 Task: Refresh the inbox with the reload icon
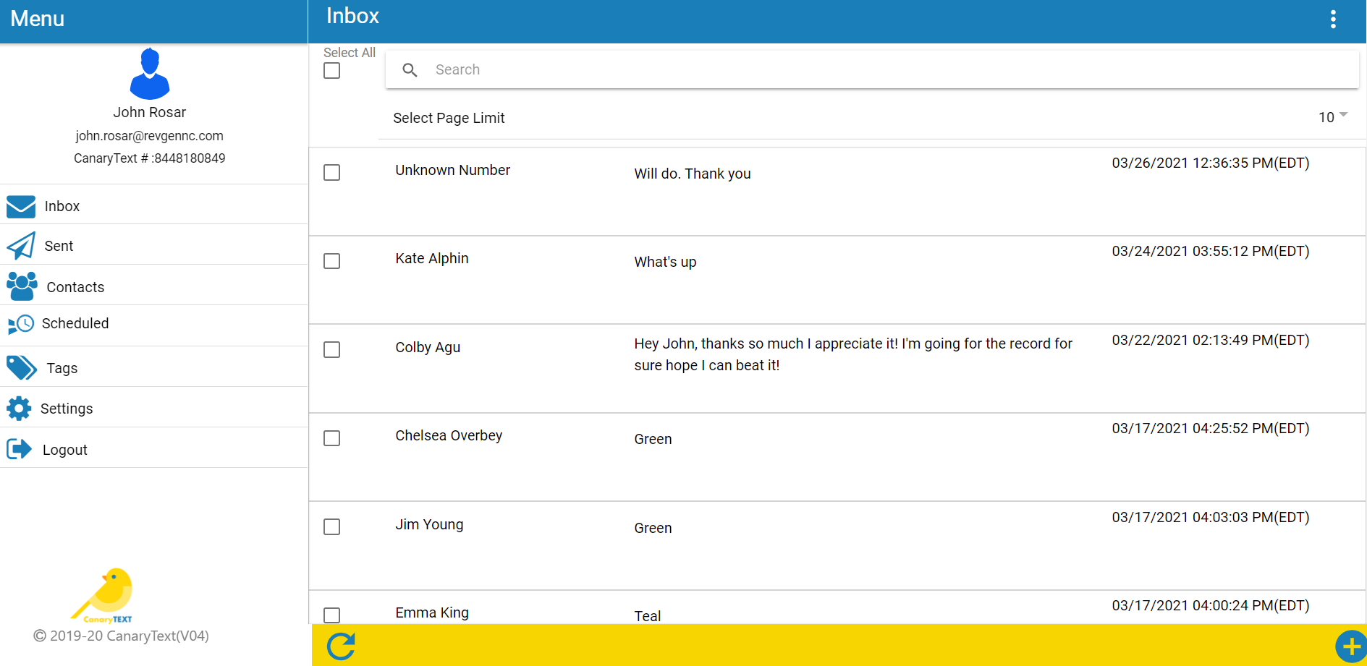[x=341, y=646]
